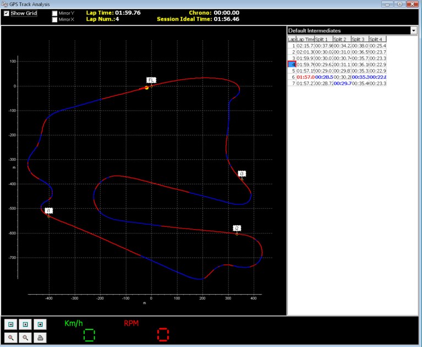Click the Lap Time column header

click(x=305, y=40)
